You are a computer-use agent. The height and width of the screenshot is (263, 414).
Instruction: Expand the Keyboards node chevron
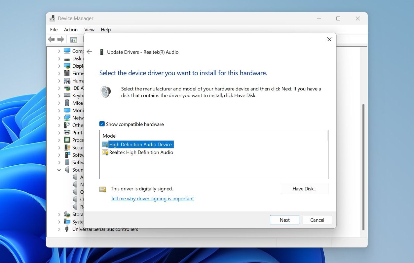coord(59,95)
